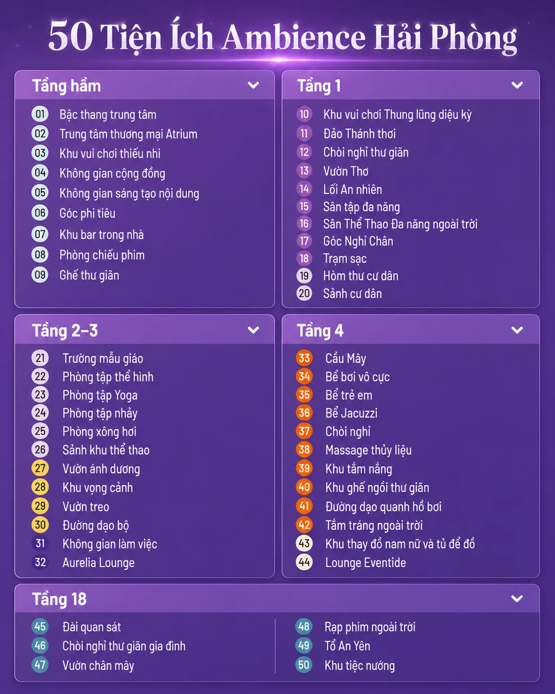Click the yellow 27 badge

pyautogui.click(x=40, y=468)
